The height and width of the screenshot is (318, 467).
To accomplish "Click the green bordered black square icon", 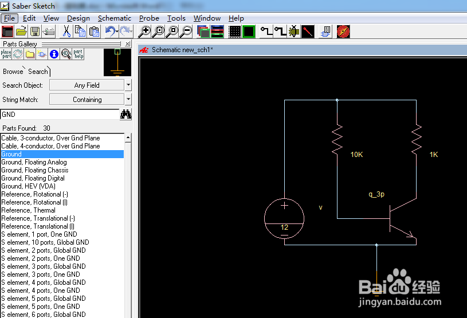I will click(x=249, y=32).
